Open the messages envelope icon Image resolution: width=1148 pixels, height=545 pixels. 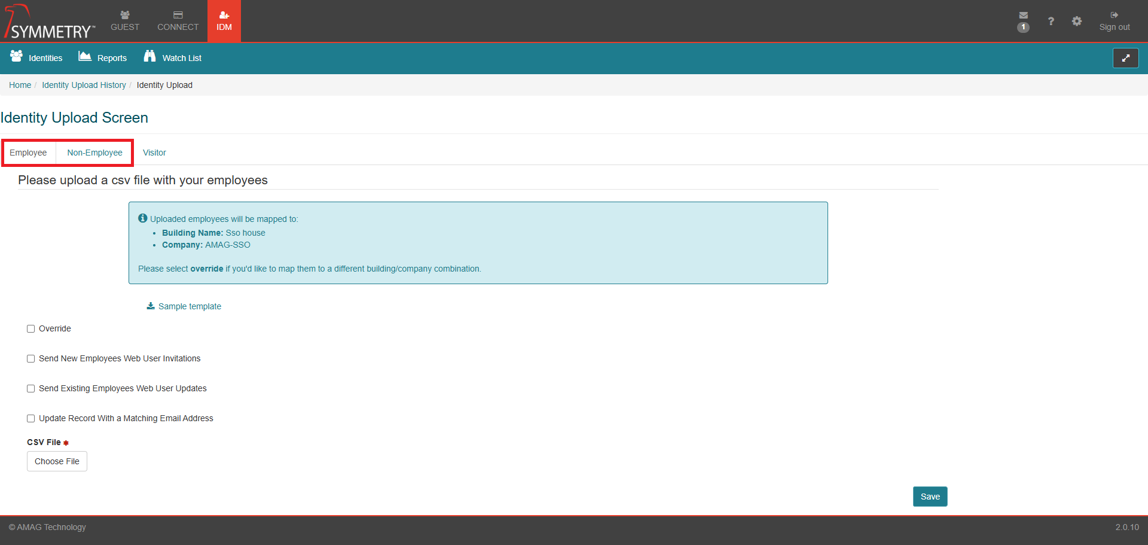coord(1023,16)
